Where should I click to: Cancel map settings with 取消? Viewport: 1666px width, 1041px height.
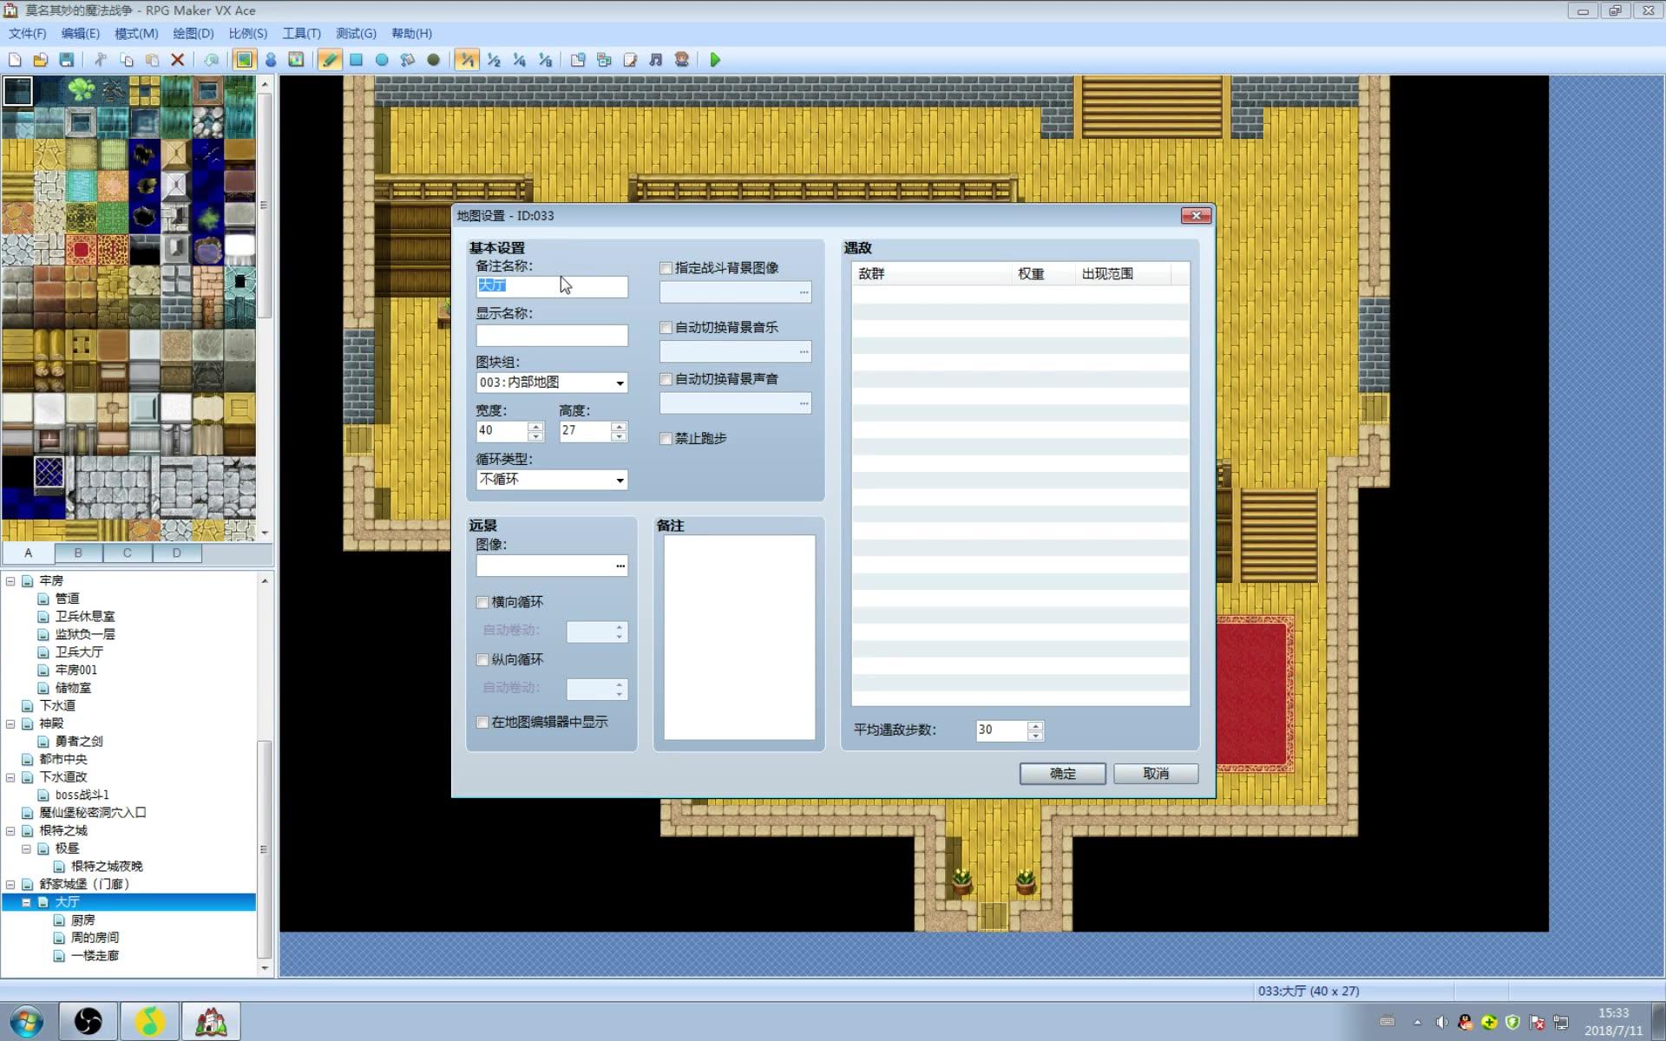[1156, 774]
